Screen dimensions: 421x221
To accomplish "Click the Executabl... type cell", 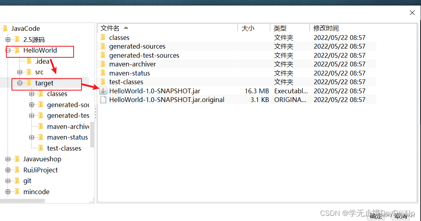I will click(291, 91).
